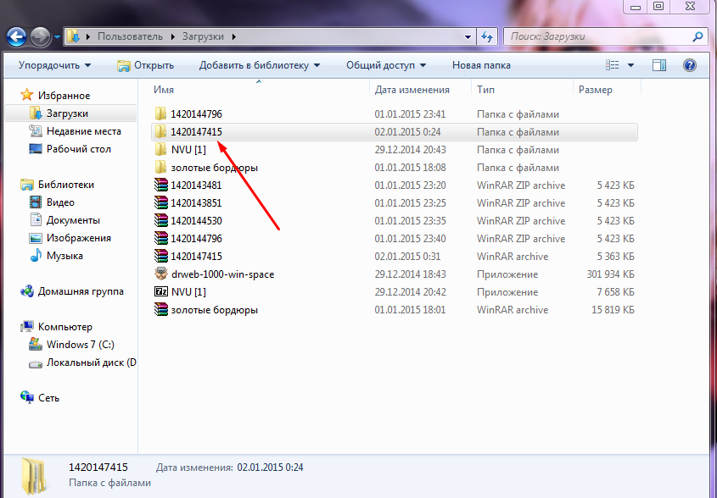Click the size value 301 934 КБ
This screenshot has height=498, width=717.
coord(610,274)
